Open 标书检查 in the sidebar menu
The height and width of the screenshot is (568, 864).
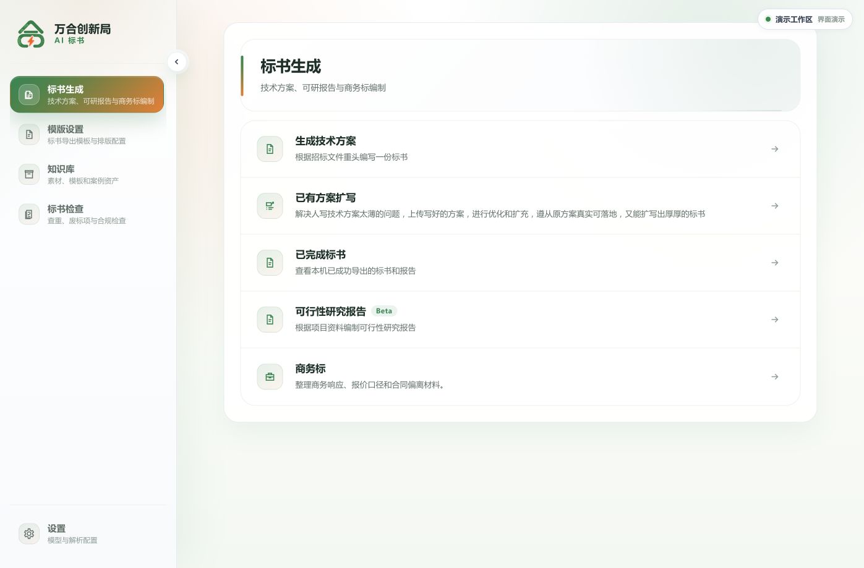(x=87, y=214)
